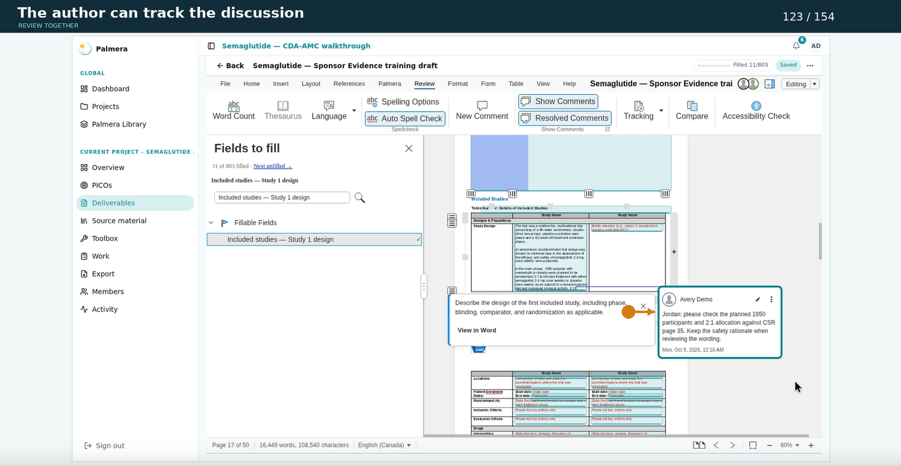The image size is (901, 466).
Task: Open the three-dot menu beside Saved
Action: [x=810, y=66]
